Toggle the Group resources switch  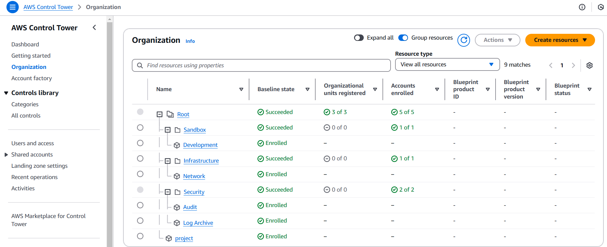403,38
